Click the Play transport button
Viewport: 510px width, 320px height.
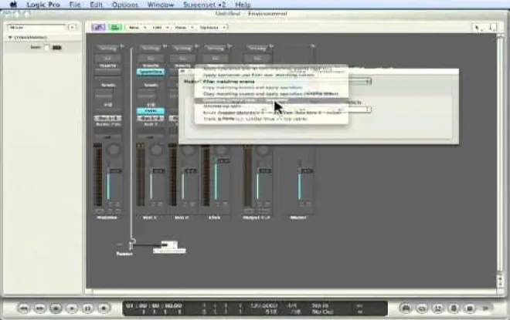click(x=72, y=308)
